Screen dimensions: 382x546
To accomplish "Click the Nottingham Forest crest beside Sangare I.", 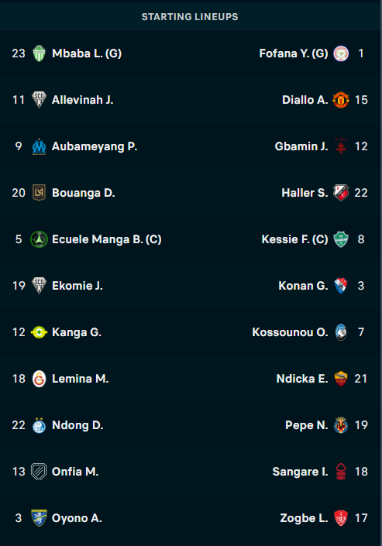I will tap(340, 472).
